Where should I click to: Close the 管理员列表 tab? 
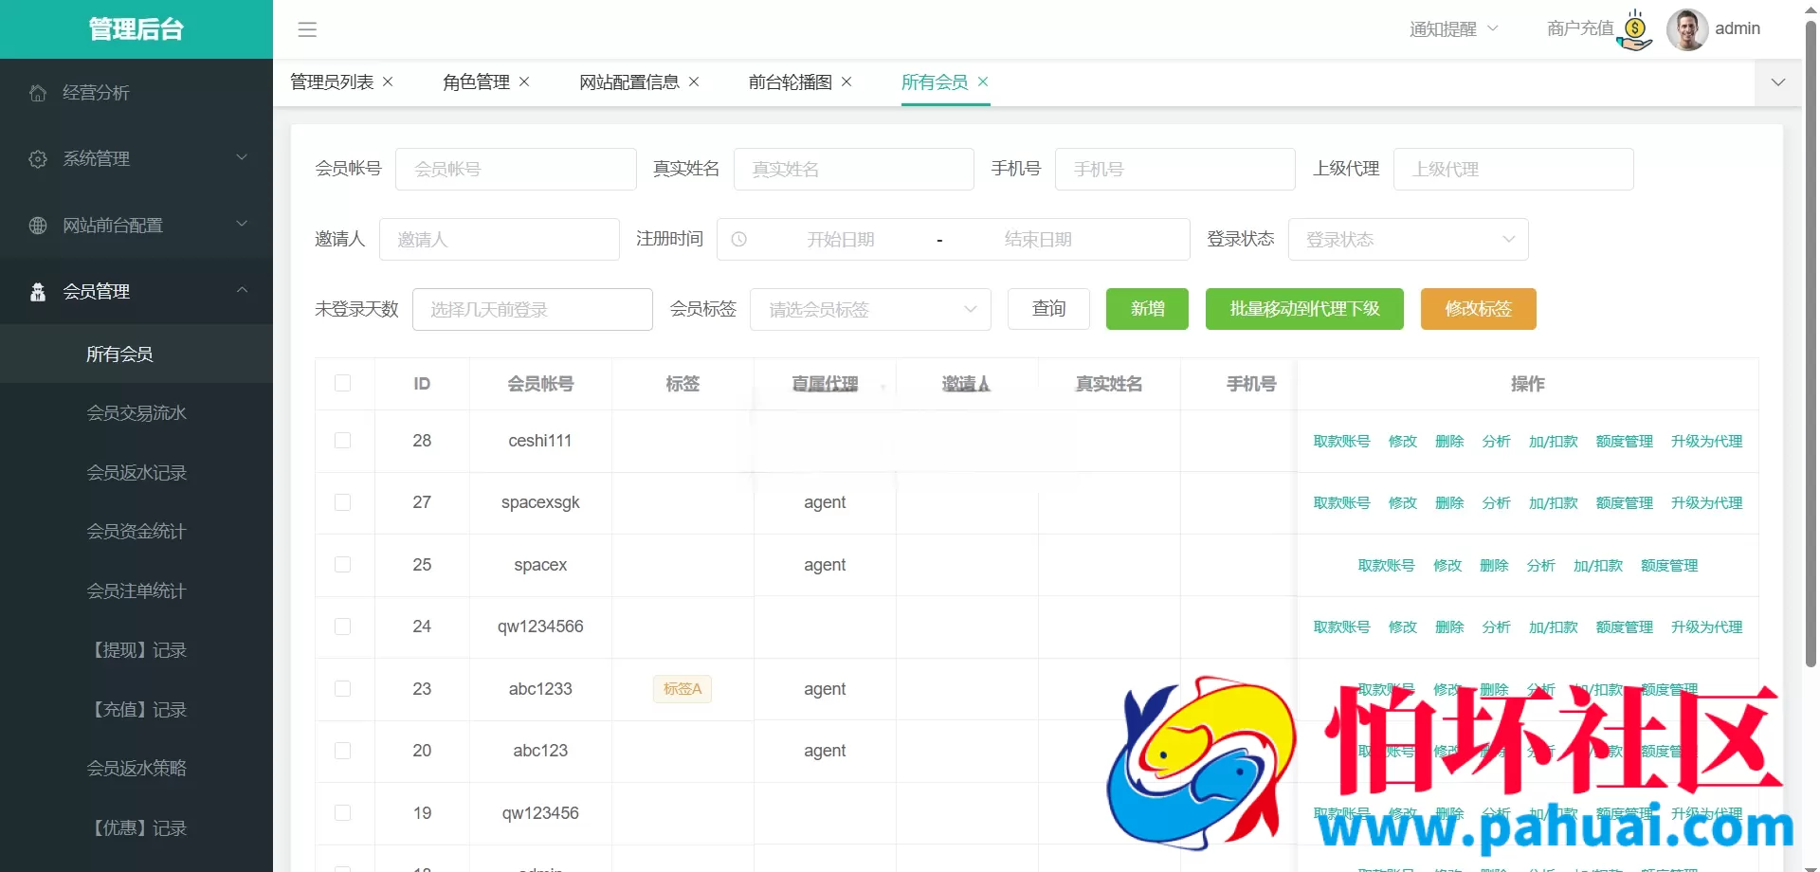point(388,82)
